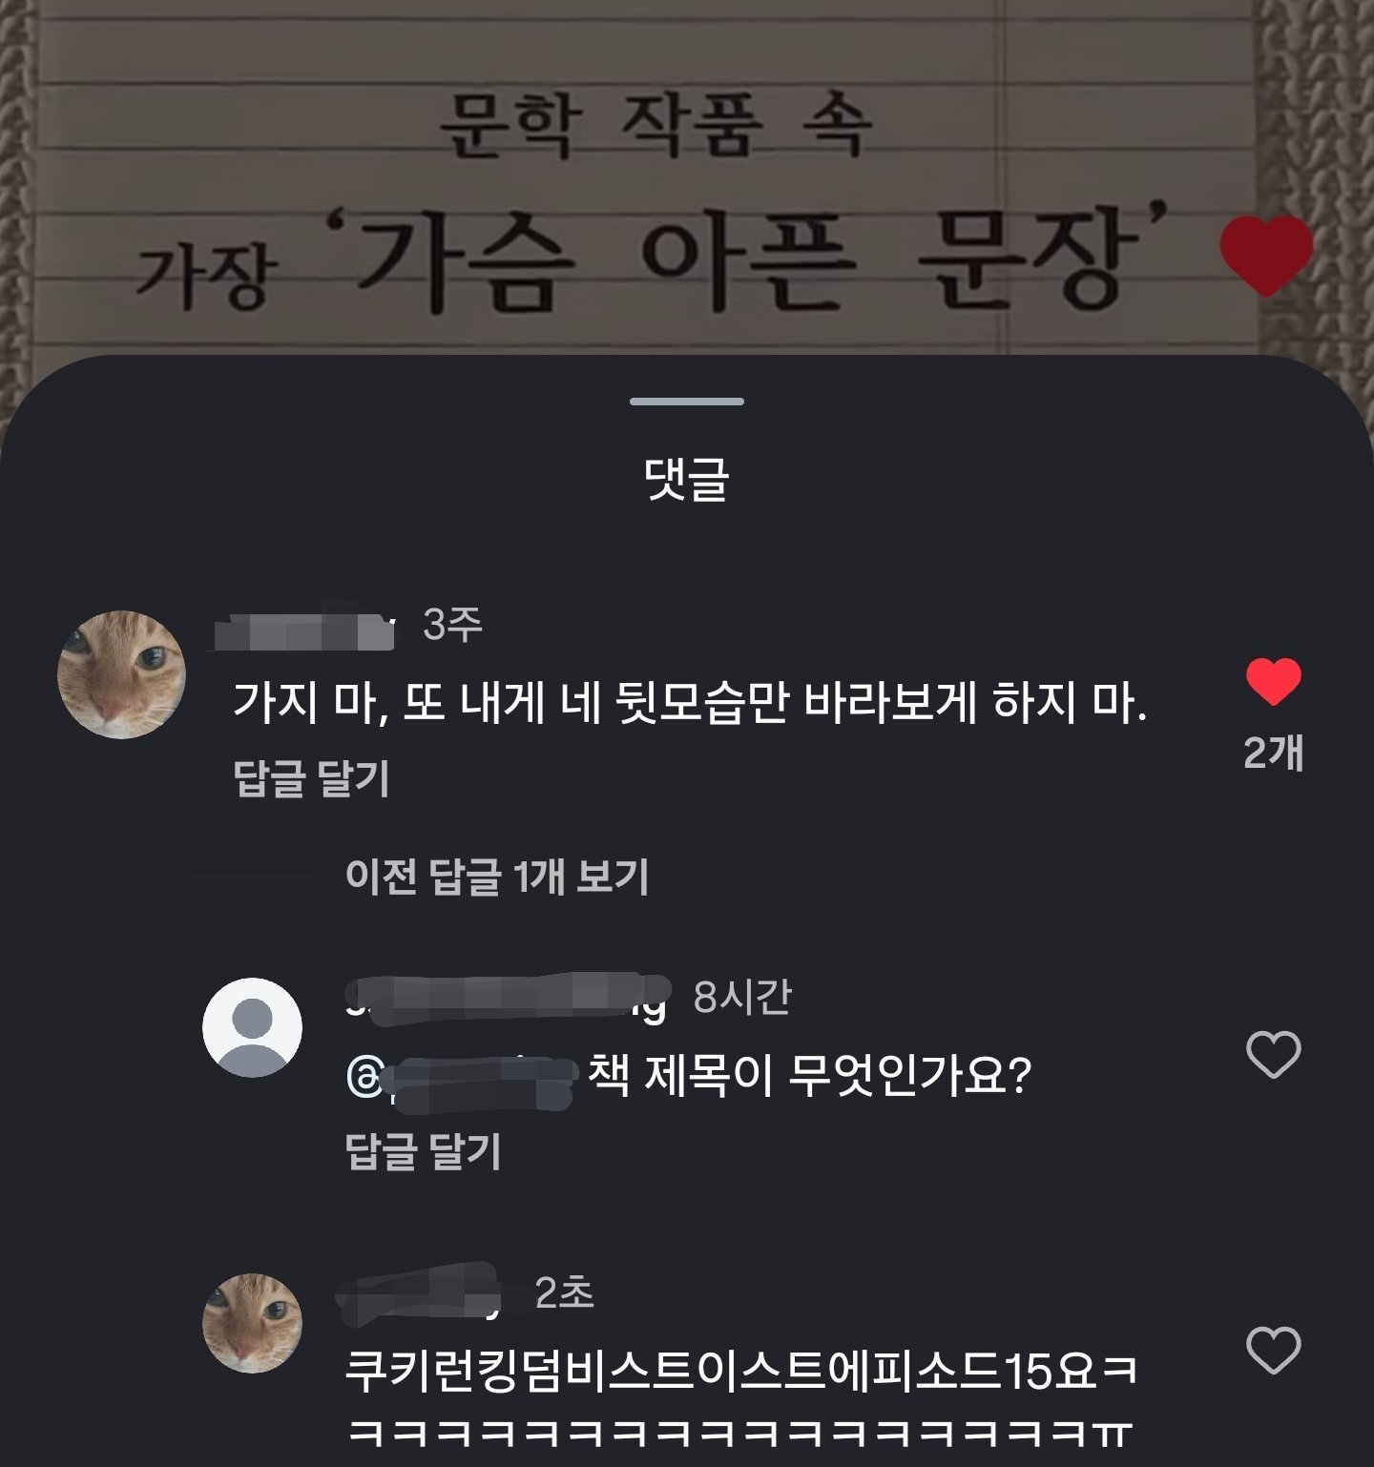This screenshot has height=1467, width=1374.
Task: Expand '이전 답글 1개 보기'
Action: tap(496, 877)
